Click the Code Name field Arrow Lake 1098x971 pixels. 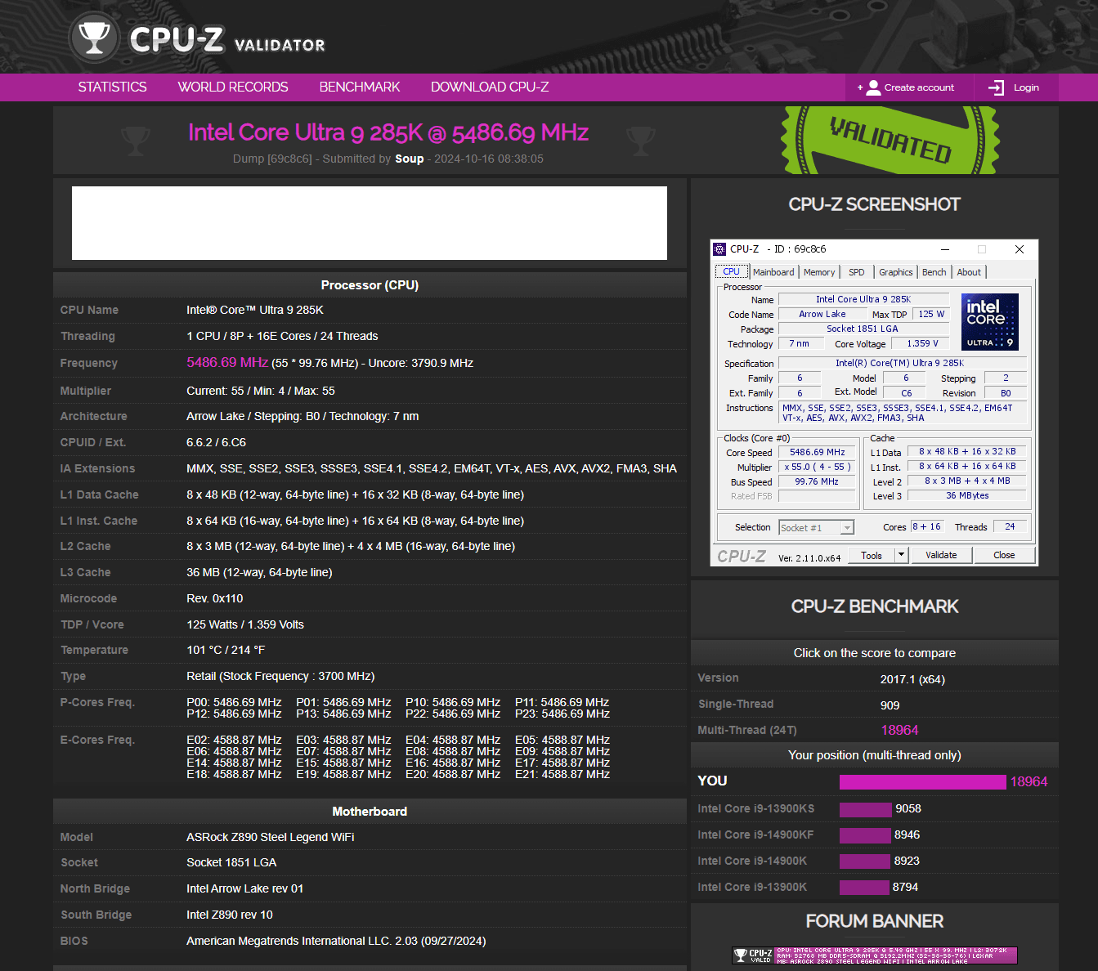coord(822,314)
